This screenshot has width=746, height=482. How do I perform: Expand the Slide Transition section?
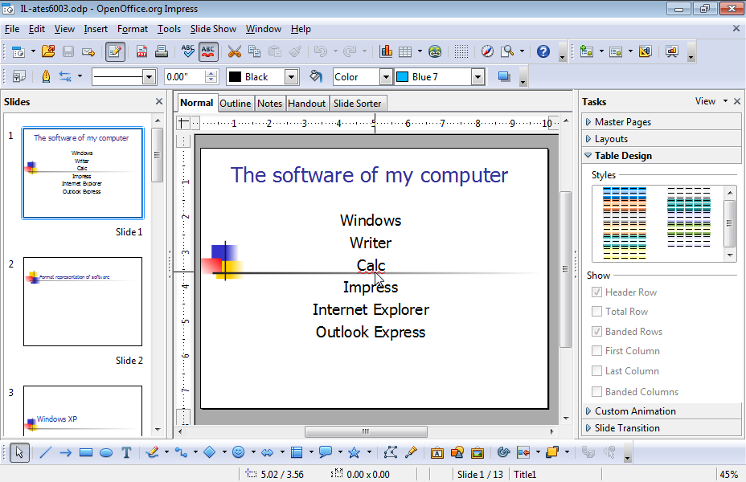point(662,428)
